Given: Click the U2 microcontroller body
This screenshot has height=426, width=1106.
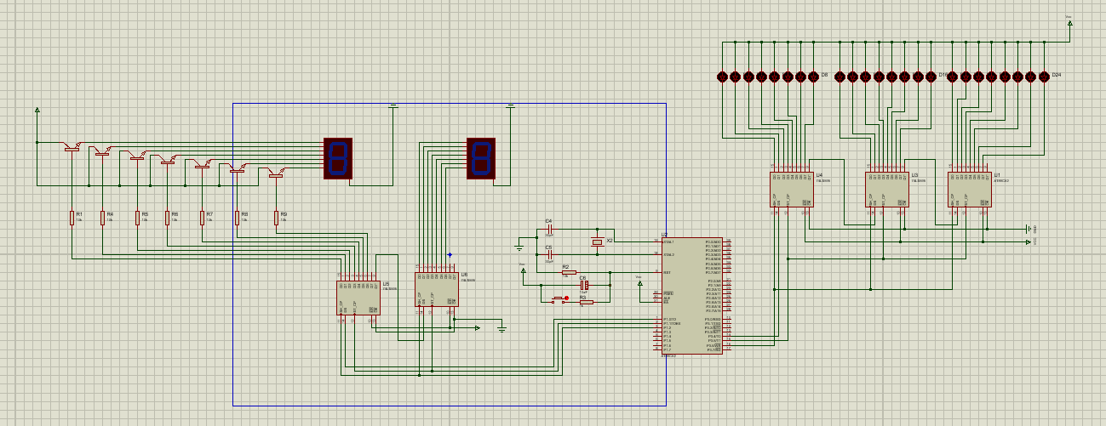Looking at the screenshot, I should (692, 296).
